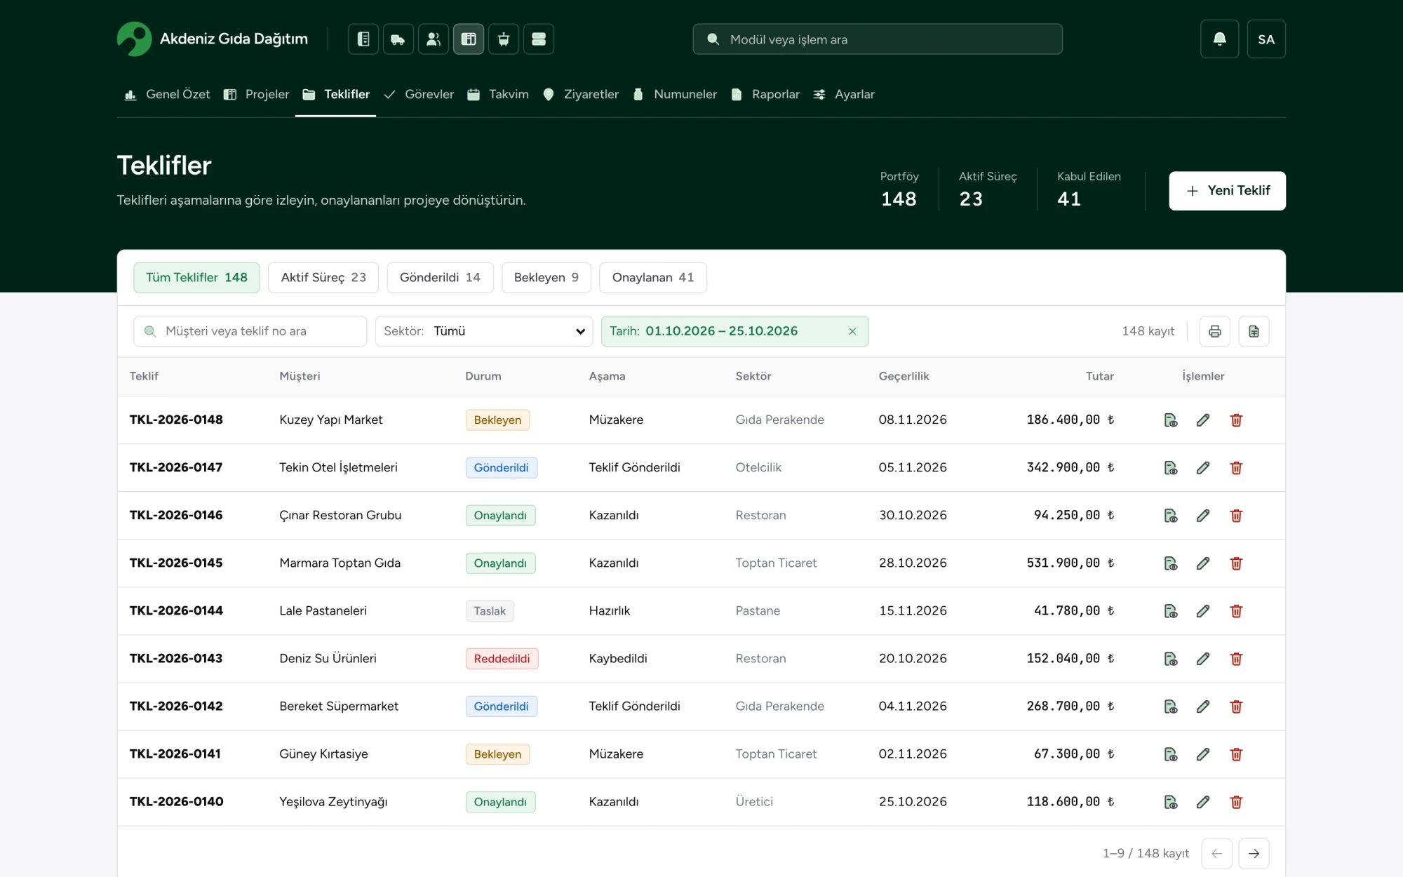
Task: Filter by Aktif Süreç 23 chip
Action: (x=323, y=278)
